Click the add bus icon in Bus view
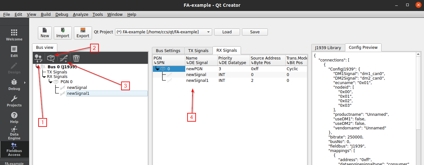 39,58
